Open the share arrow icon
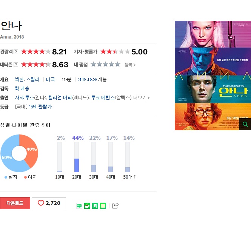Screen dimensions: 251x233 point(115,205)
